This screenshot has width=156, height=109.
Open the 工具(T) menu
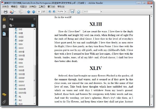click(x=42, y=7)
